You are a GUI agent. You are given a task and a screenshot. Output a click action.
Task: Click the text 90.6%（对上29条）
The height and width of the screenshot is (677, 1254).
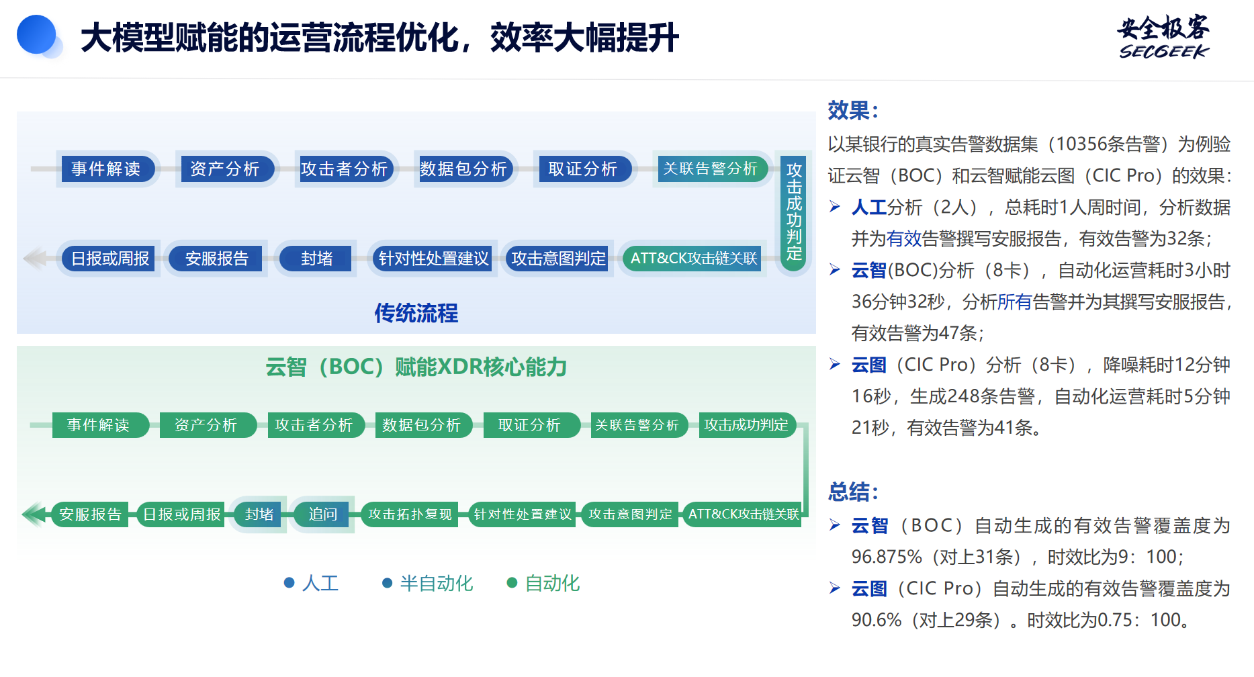click(x=928, y=620)
